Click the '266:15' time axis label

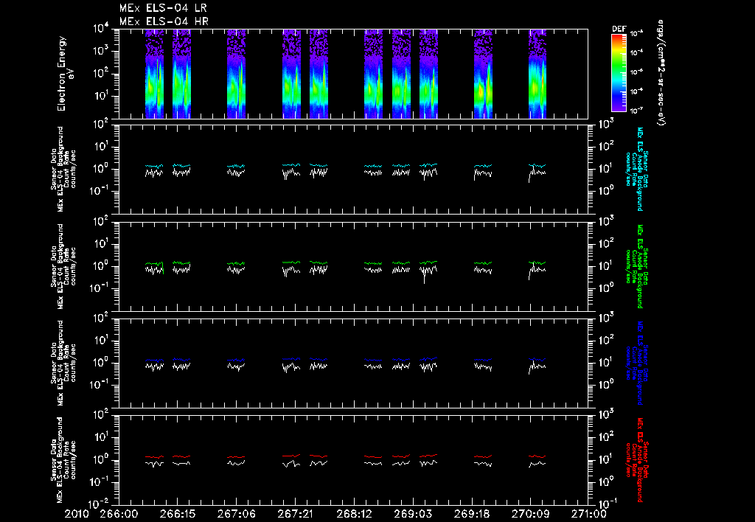[x=178, y=514]
